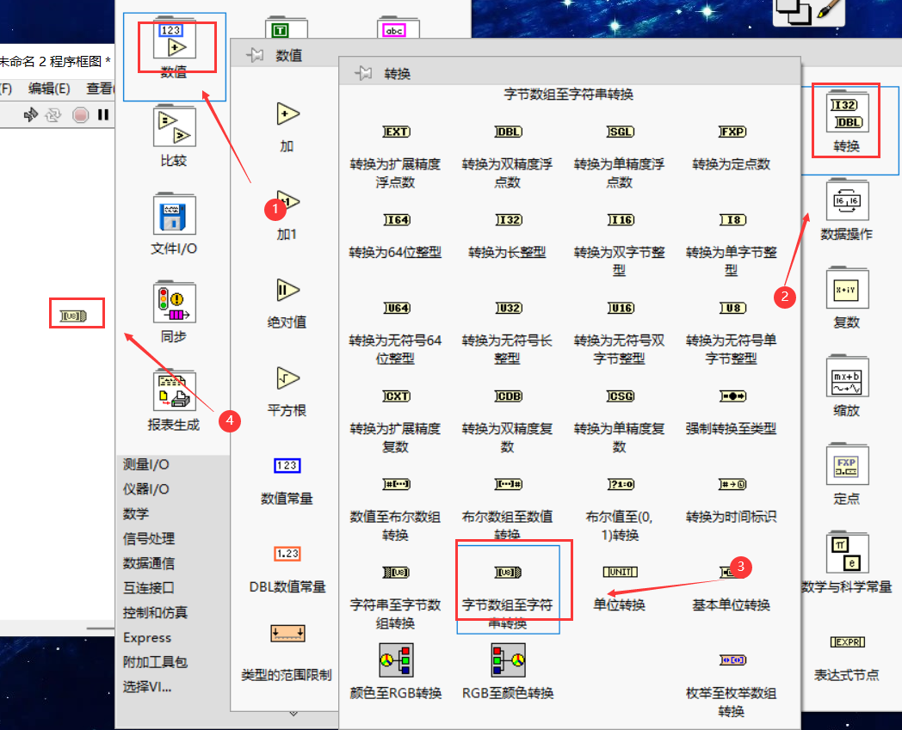Open the 编辑(E) menu

pos(49,88)
